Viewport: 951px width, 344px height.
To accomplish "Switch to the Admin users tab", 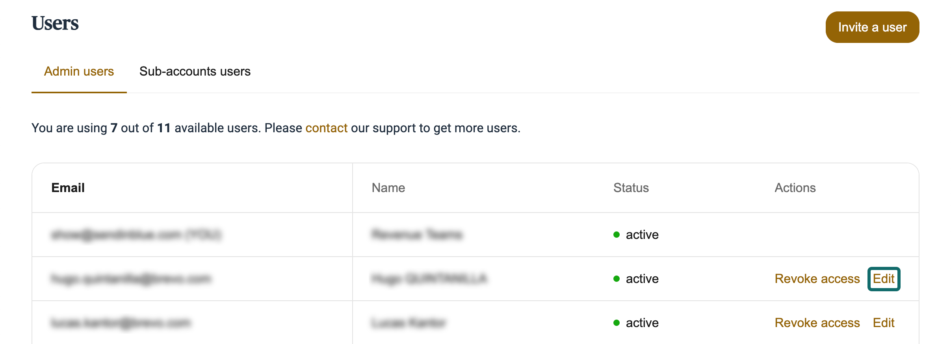I will pos(79,71).
